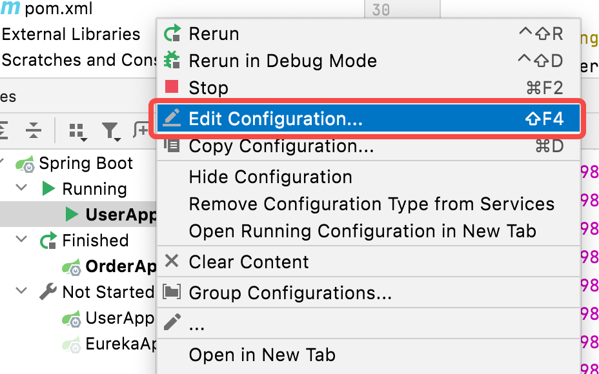This screenshot has height=374, width=599.
Task: Select Remove Configuration Type from Services
Action: pyautogui.click(x=371, y=204)
